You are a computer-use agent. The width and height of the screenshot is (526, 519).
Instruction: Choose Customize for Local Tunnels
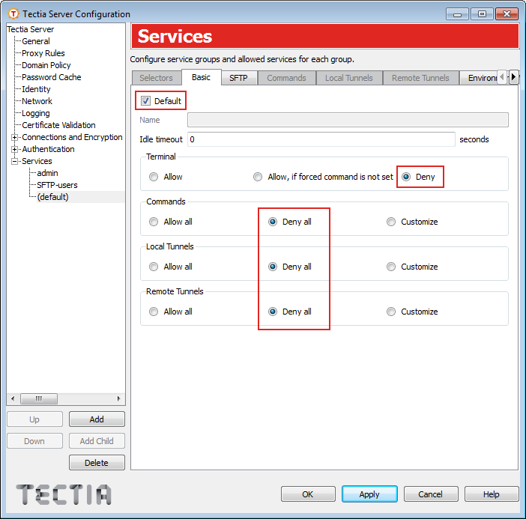(x=391, y=267)
